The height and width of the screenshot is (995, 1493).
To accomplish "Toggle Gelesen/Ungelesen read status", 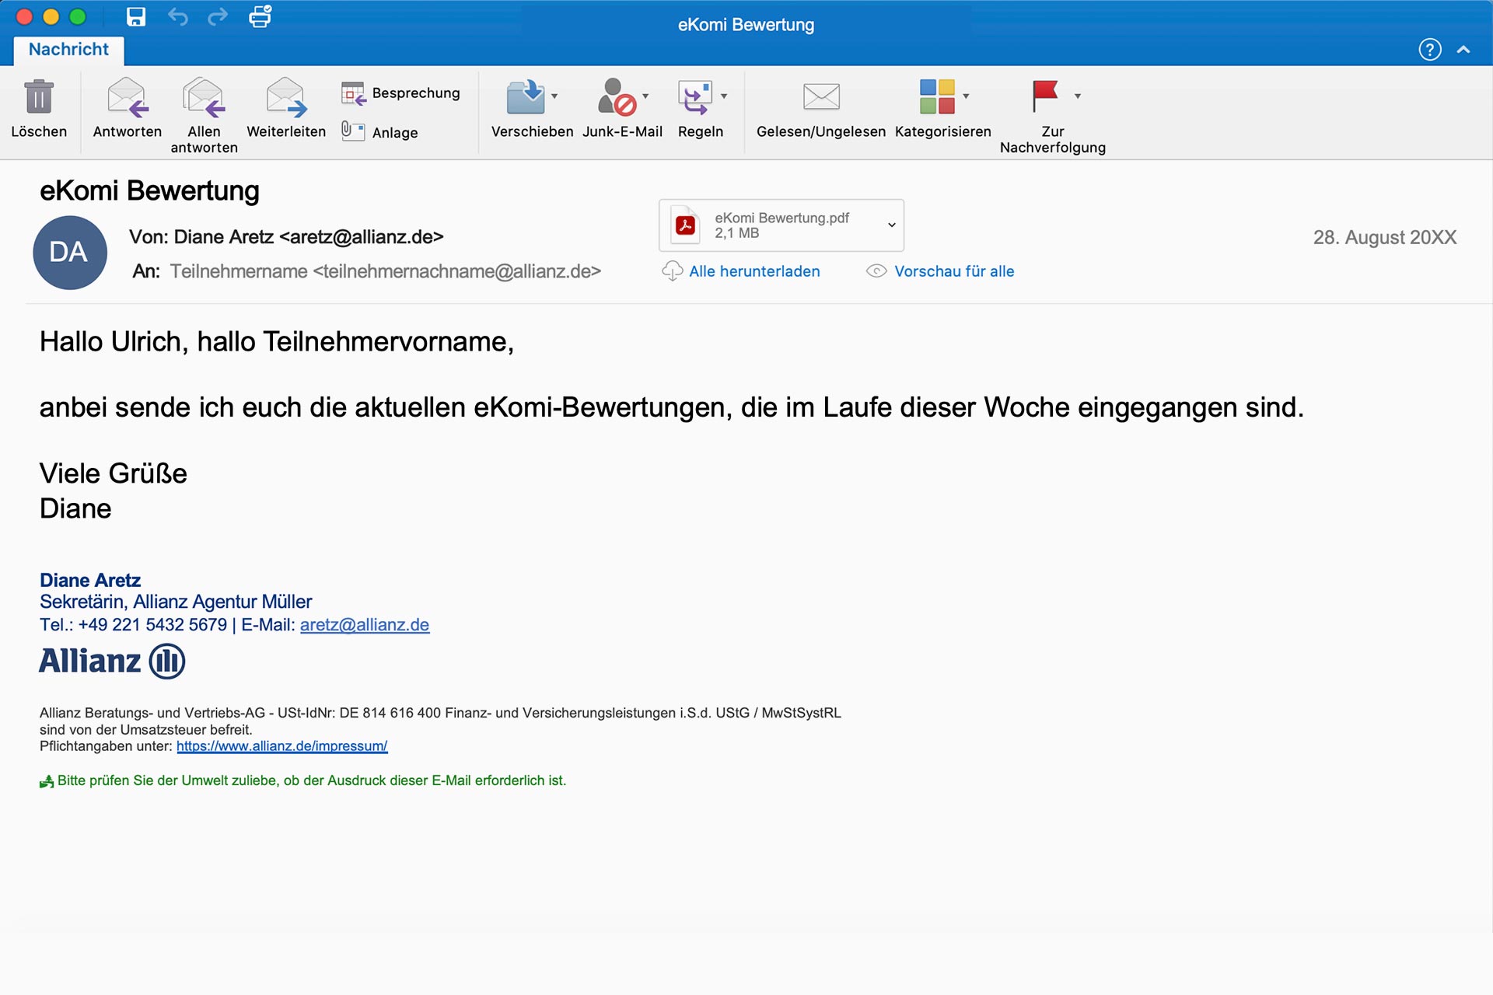I will point(820,97).
